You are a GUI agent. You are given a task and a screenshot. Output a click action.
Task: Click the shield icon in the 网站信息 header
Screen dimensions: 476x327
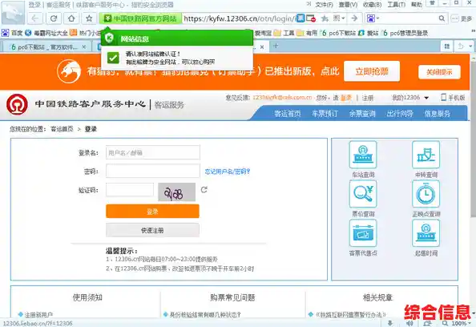[109, 38]
